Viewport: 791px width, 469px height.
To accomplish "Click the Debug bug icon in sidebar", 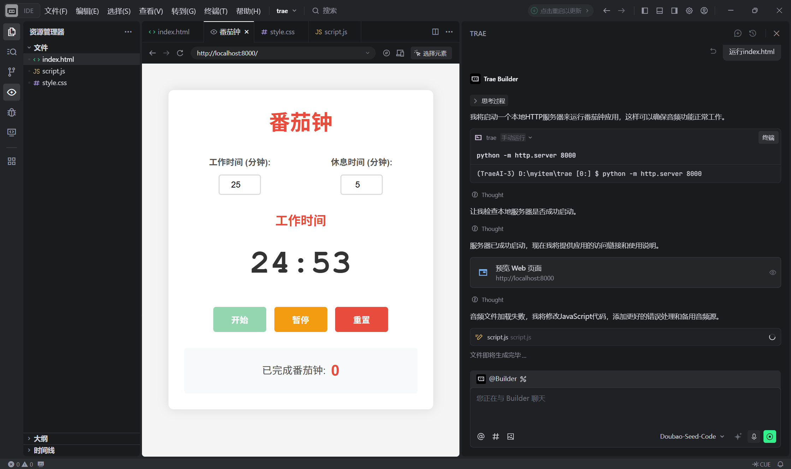I will click(11, 112).
